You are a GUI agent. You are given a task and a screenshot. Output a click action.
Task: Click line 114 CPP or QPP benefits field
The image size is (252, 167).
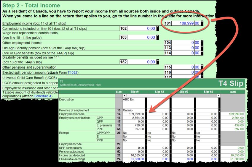(x=186, y=53)
